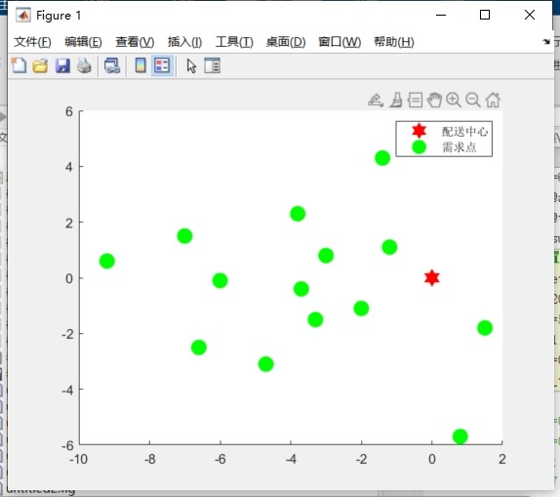
Task: Activate the Zoom In magnifier
Action: click(454, 101)
